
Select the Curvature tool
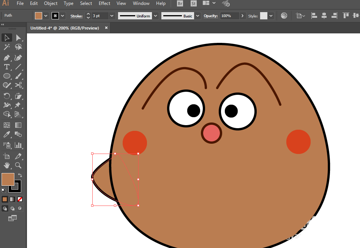pyautogui.click(x=18, y=58)
